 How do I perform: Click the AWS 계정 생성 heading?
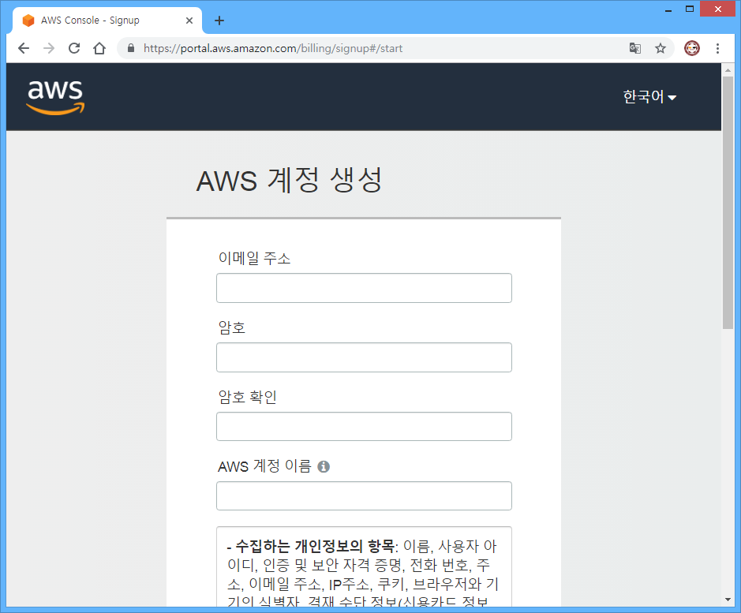[x=289, y=181]
